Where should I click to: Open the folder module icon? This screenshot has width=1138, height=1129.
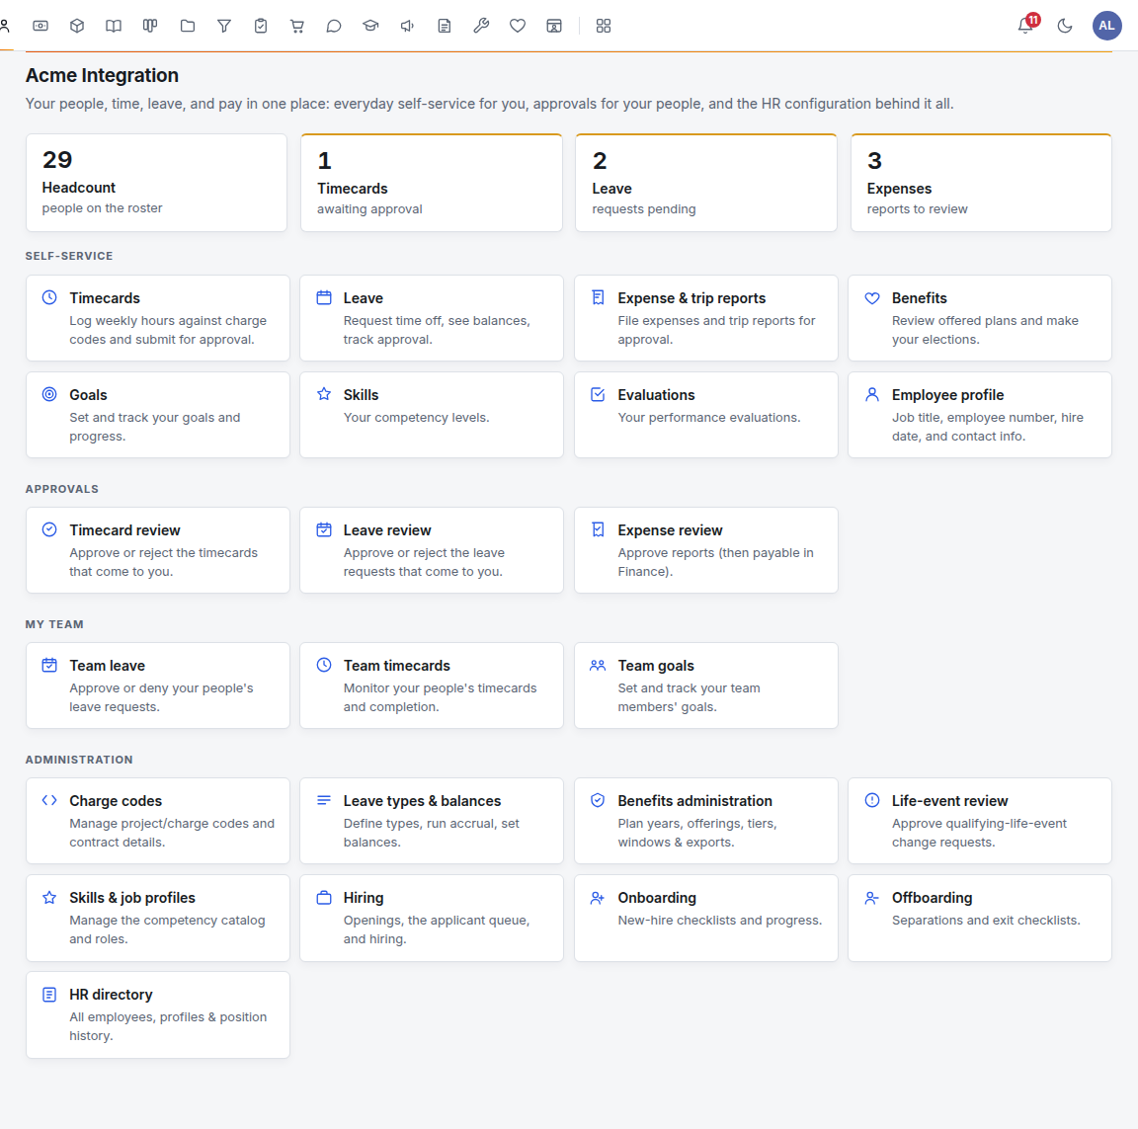click(188, 26)
